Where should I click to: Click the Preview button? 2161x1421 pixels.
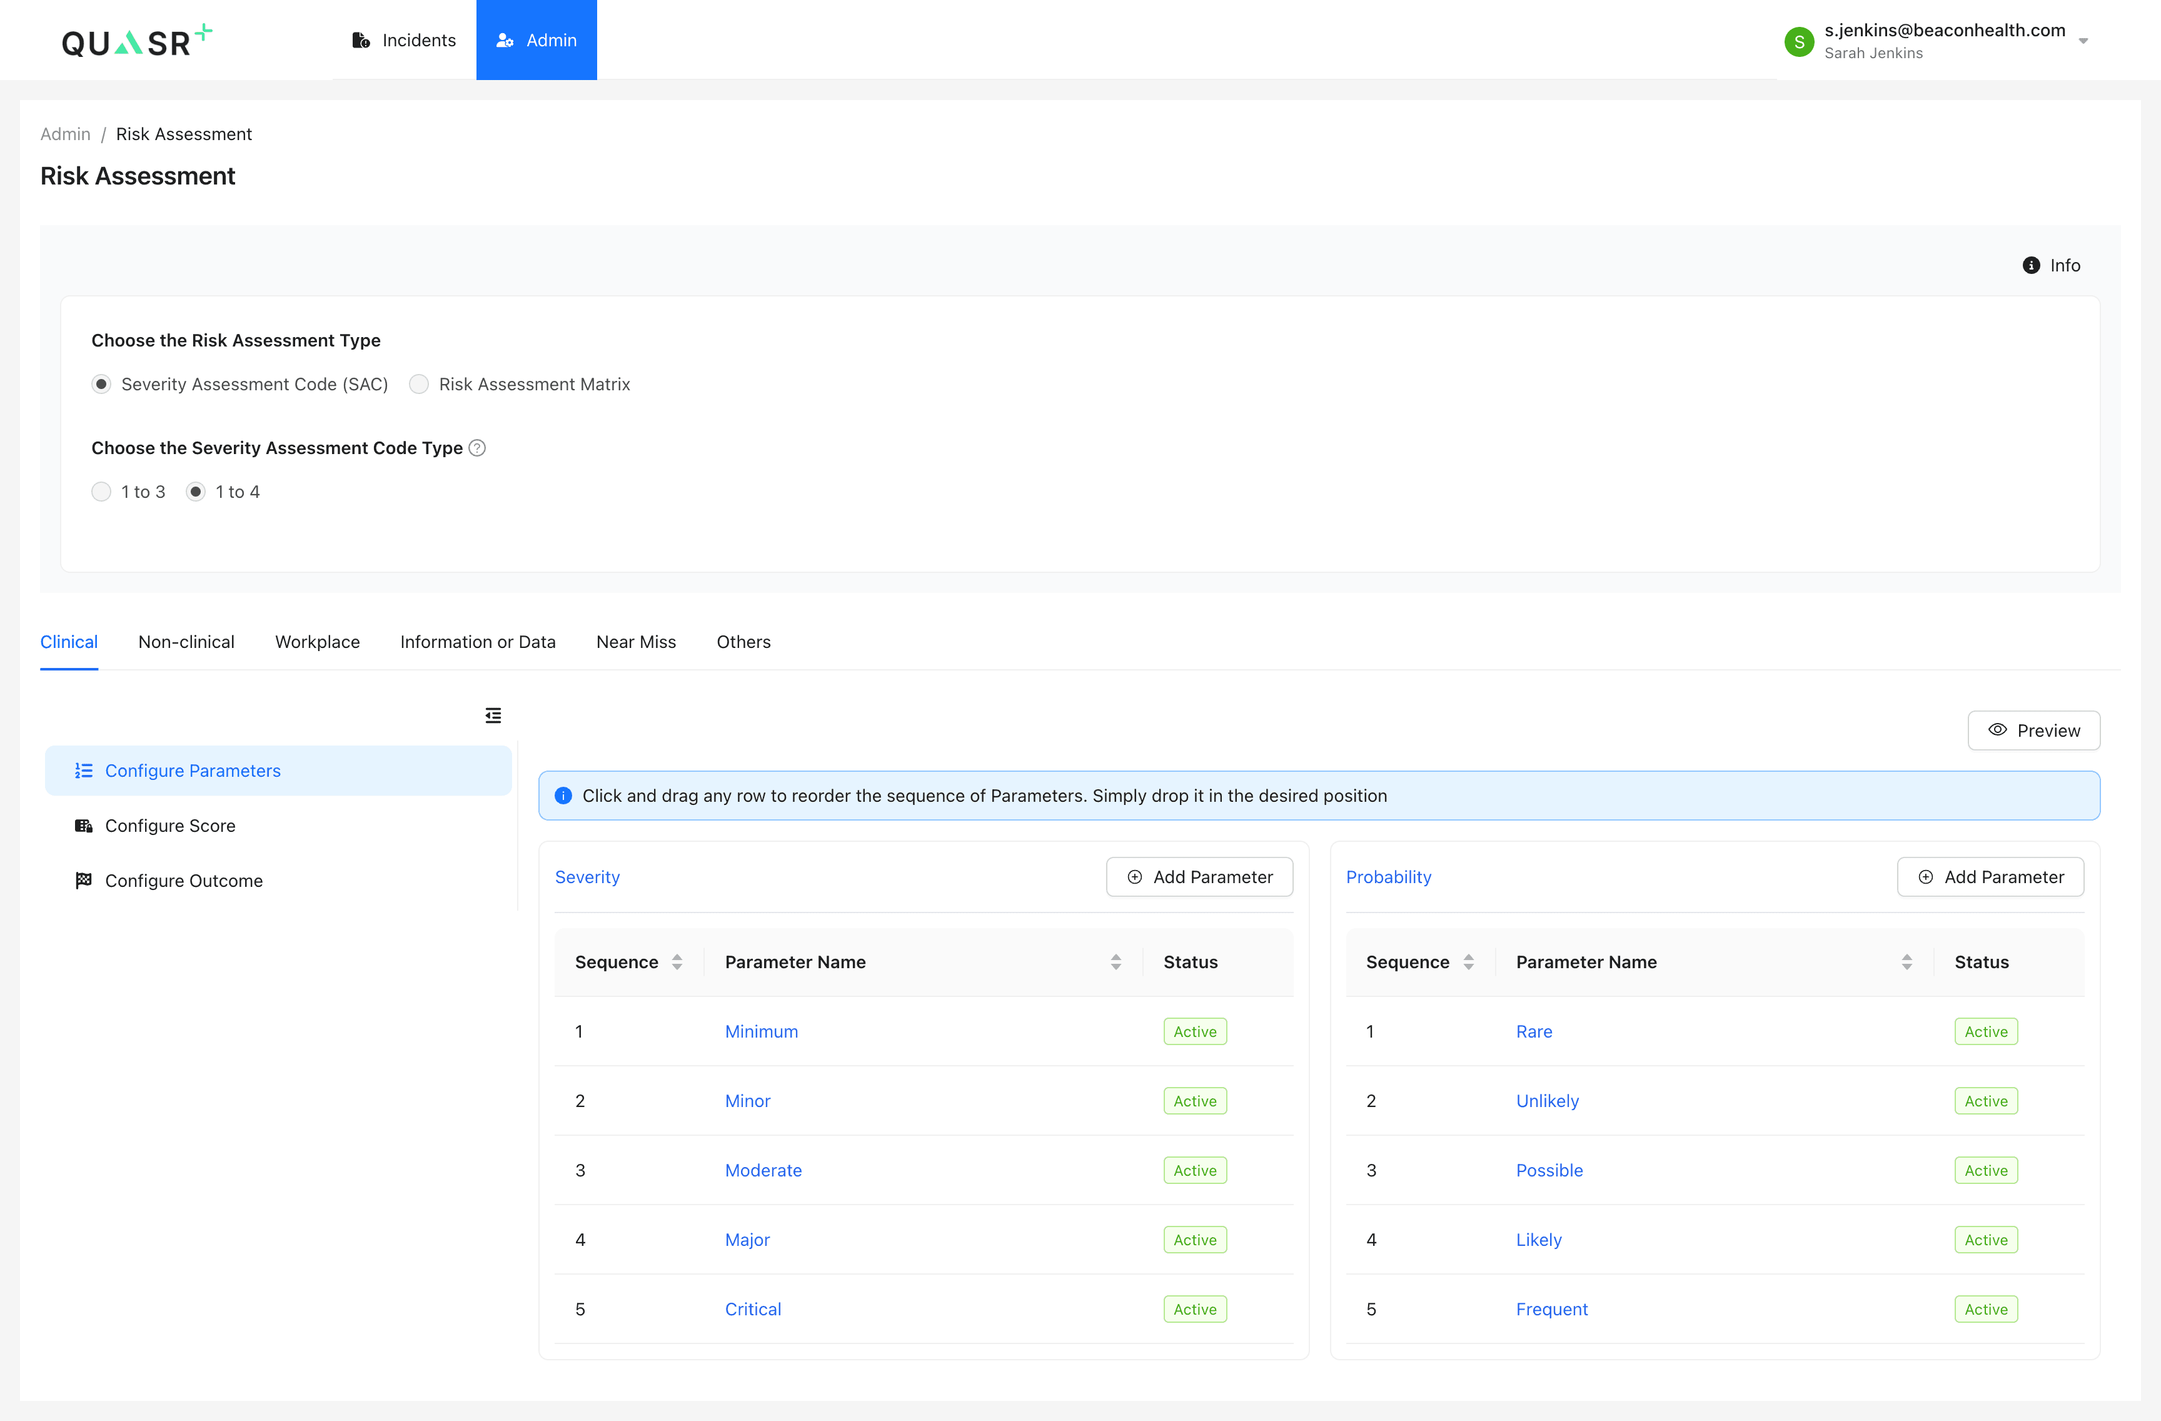click(x=2033, y=730)
